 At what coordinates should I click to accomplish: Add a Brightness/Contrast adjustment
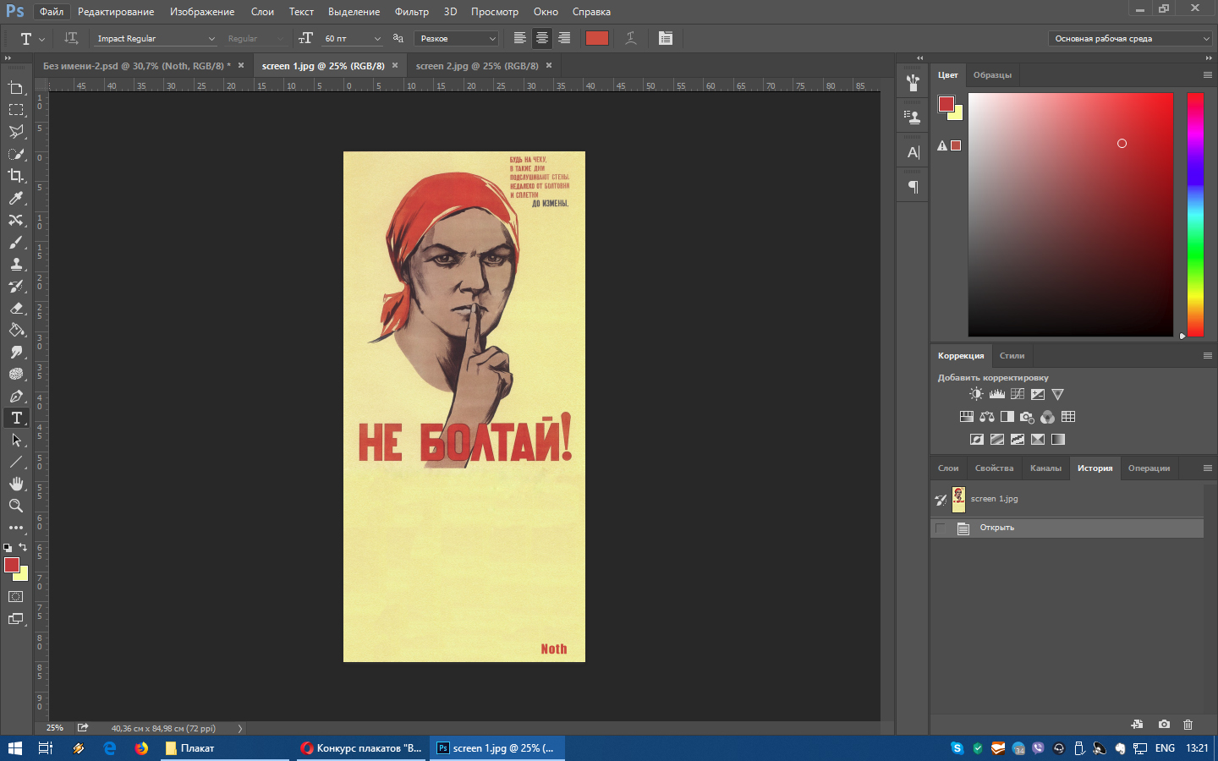977,394
